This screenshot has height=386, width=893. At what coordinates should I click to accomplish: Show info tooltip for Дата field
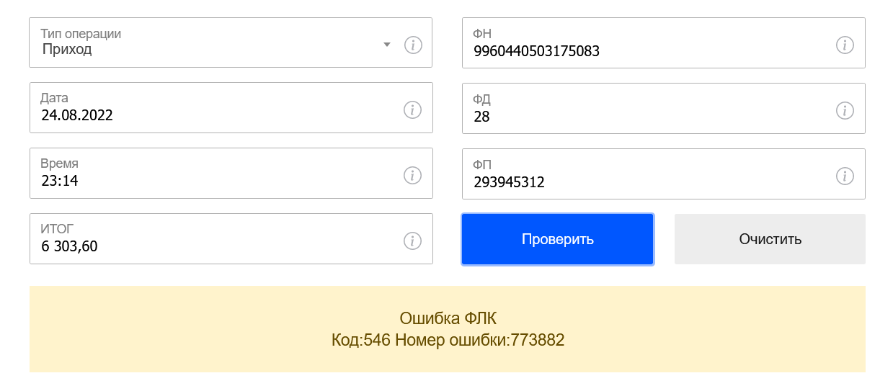point(412,109)
